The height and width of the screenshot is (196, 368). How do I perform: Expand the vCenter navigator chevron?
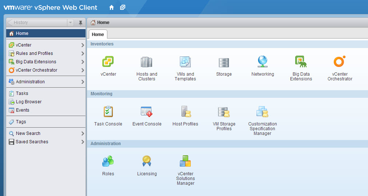[x=83, y=45]
